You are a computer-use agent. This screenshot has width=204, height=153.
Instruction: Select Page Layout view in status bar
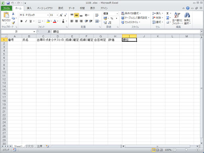157,150
